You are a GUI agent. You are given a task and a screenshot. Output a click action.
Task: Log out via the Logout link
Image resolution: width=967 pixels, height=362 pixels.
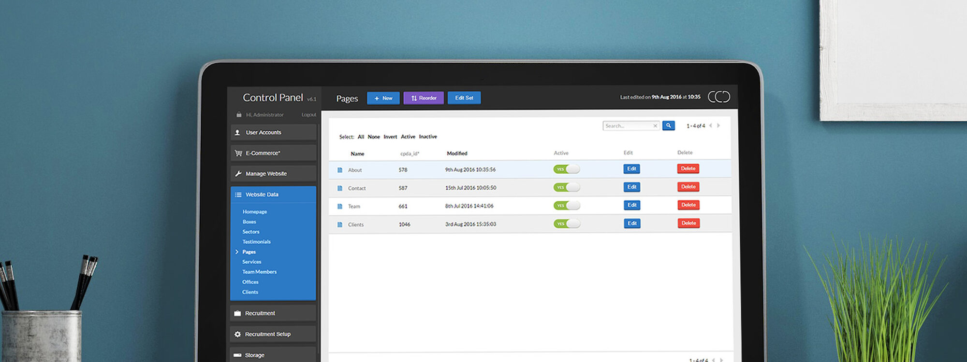point(309,115)
